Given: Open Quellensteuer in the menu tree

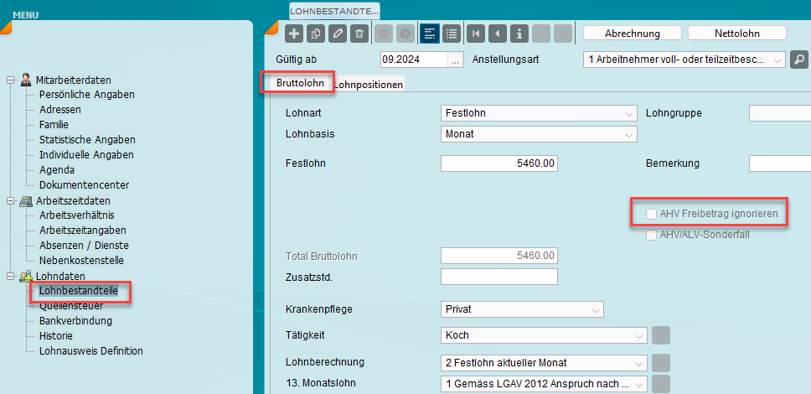Looking at the screenshot, I should click(x=70, y=306).
